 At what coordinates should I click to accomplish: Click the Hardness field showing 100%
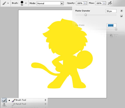click(111, 25)
